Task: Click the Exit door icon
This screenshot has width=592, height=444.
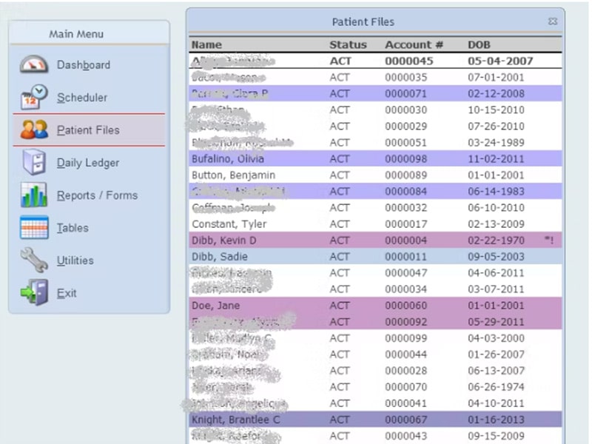Action: tap(34, 293)
